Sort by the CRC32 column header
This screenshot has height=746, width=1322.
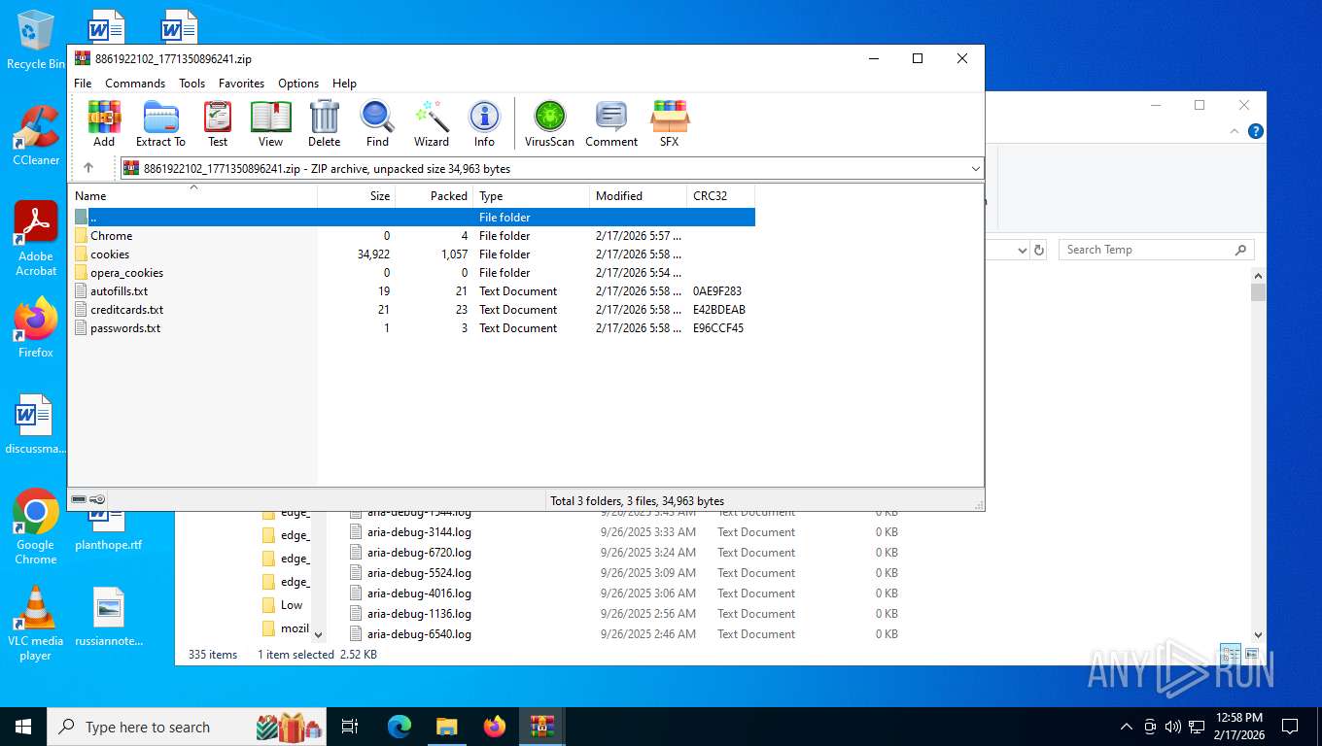click(x=720, y=196)
